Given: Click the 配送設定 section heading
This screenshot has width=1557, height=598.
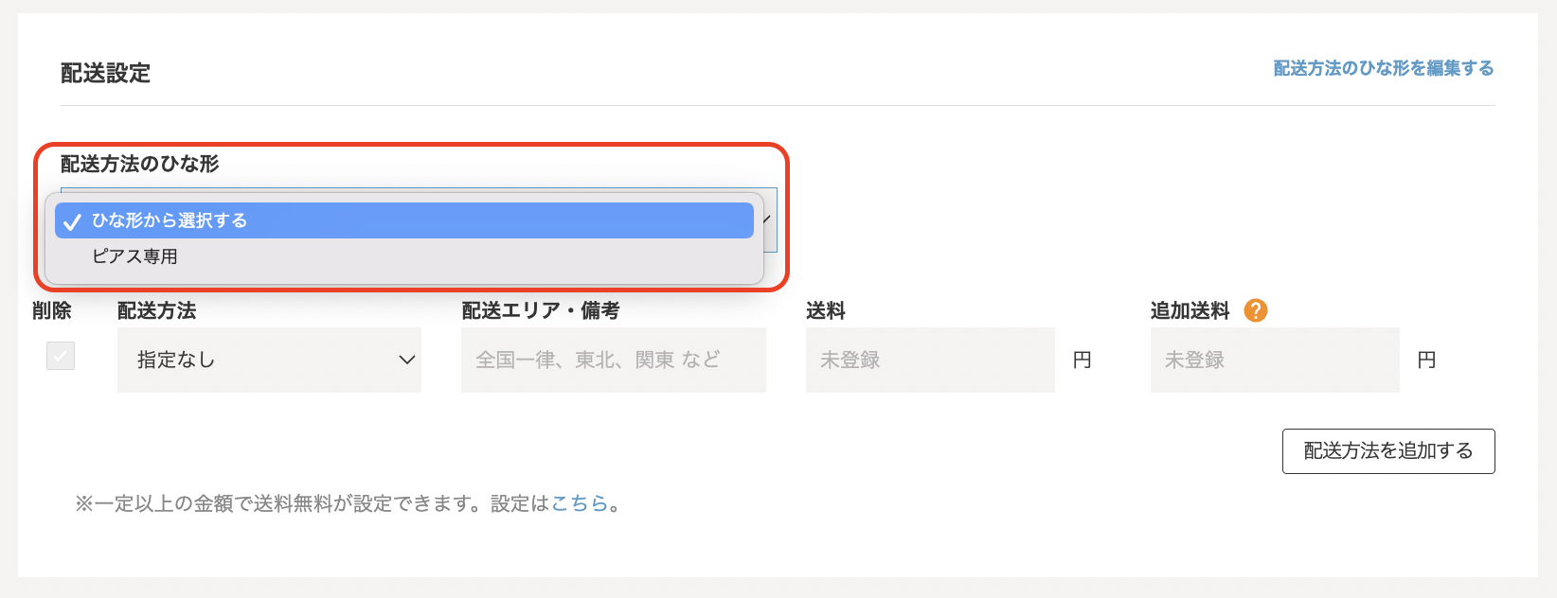Looking at the screenshot, I should coord(105,73).
